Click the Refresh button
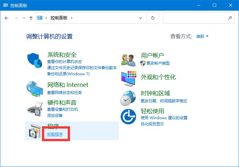 coord(153,18)
